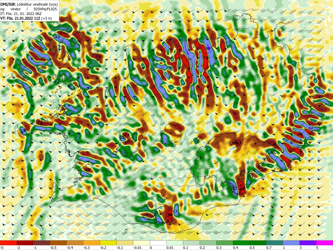333x250 pixels.
Task: Click the brown swatch between -0.5 and -0.4
Action: [x=58, y=243]
